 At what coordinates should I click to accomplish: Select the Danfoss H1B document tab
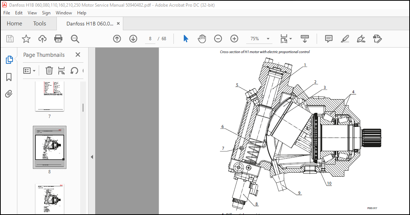90,24
